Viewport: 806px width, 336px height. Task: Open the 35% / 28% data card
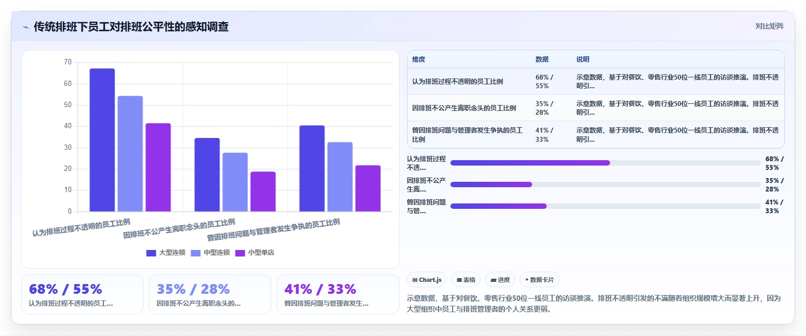(x=210, y=294)
